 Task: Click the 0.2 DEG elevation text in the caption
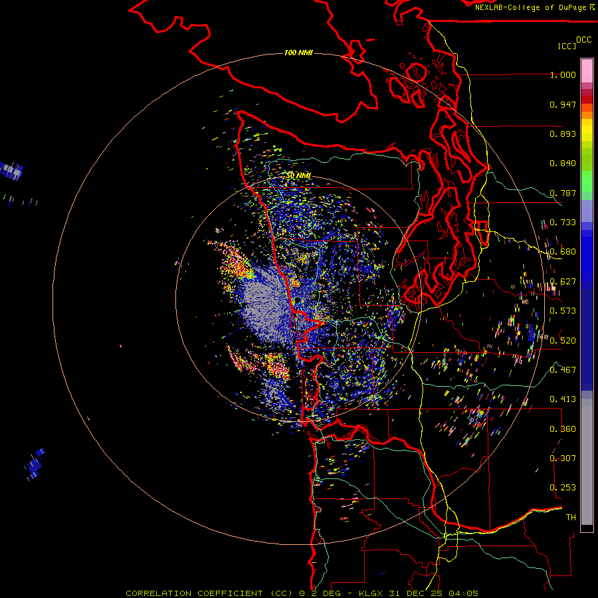320,593
